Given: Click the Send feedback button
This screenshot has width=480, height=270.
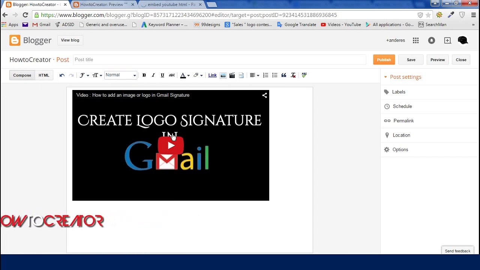Looking at the screenshot, I should coord(457,251).
